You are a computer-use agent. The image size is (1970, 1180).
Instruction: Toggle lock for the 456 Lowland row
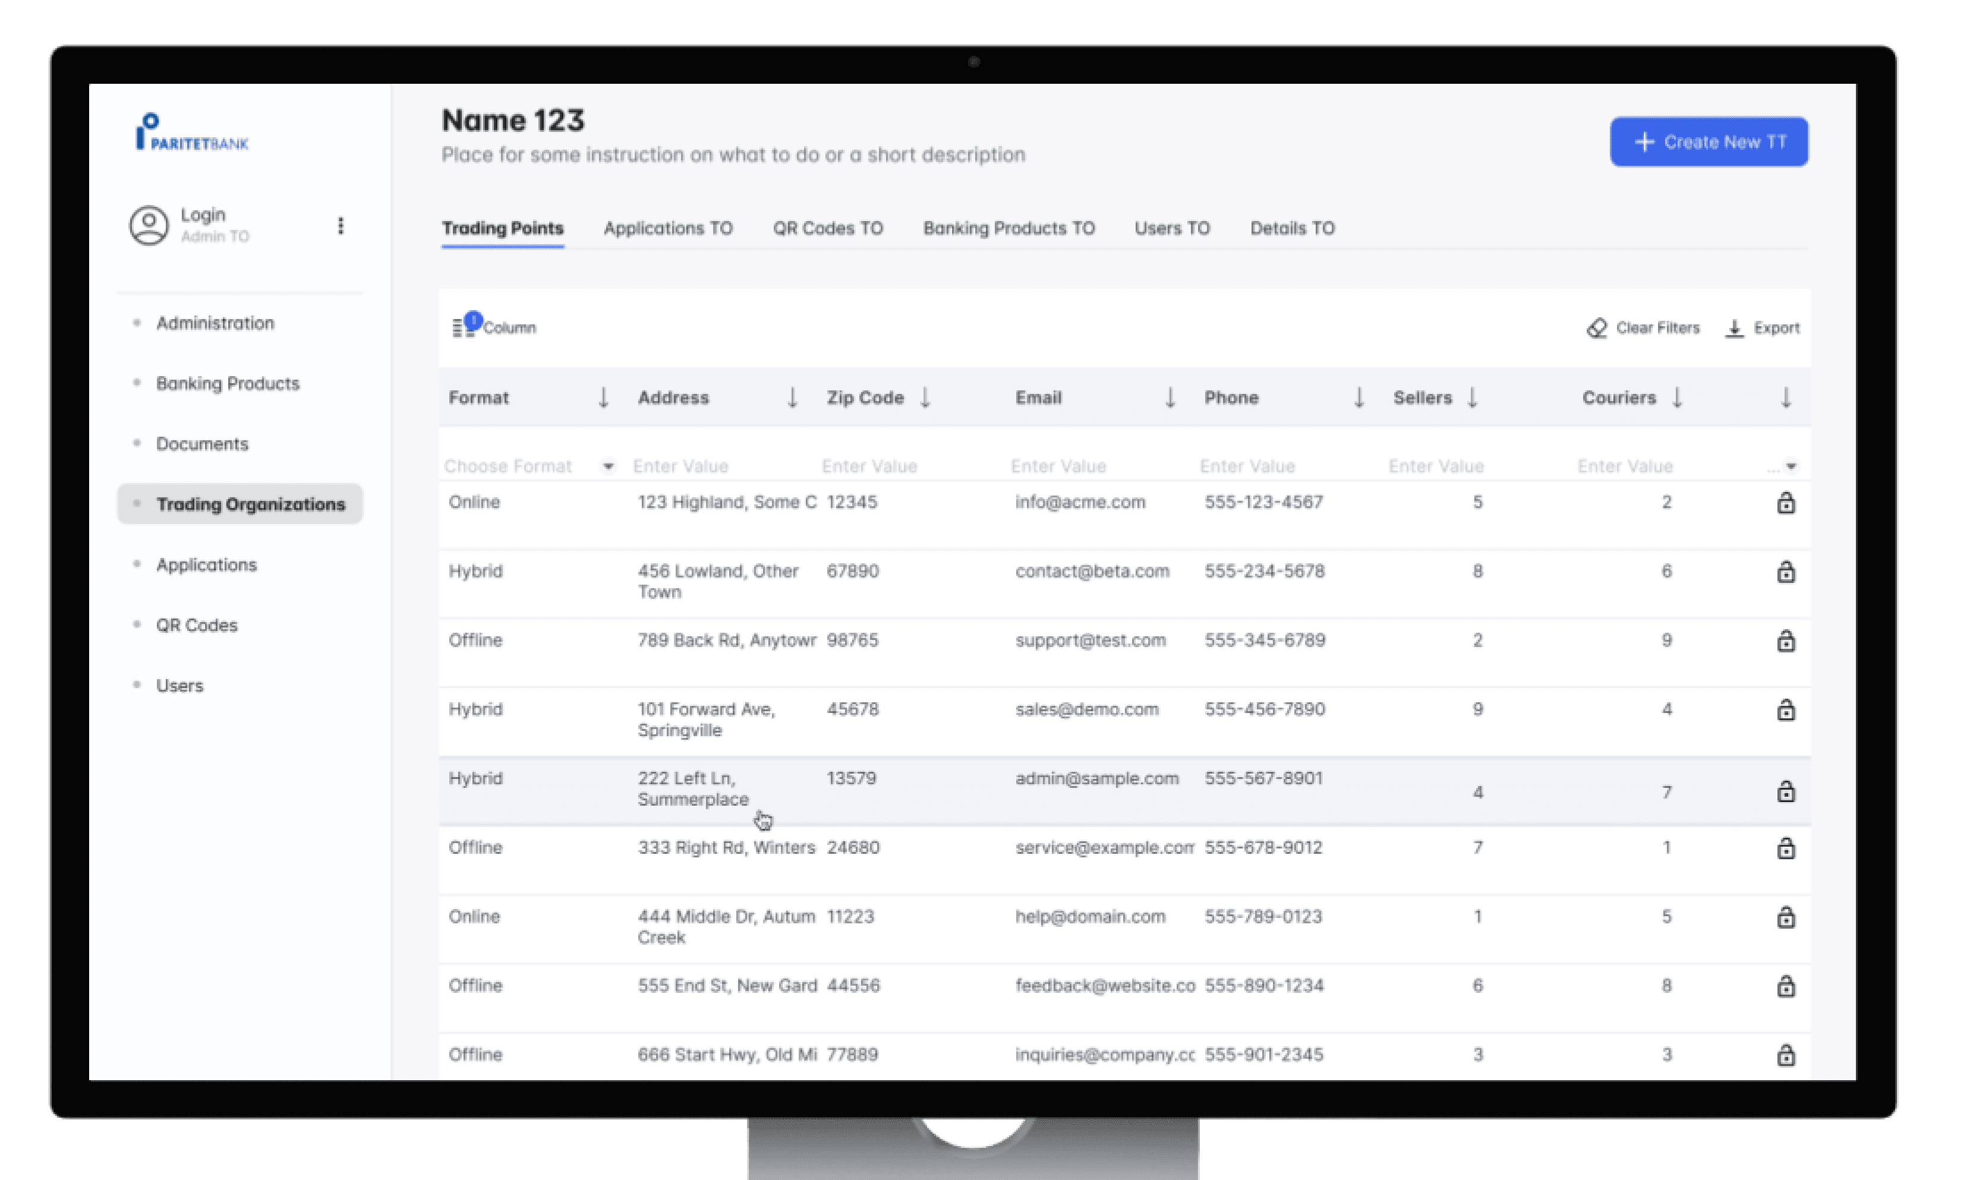point(1786,573)
